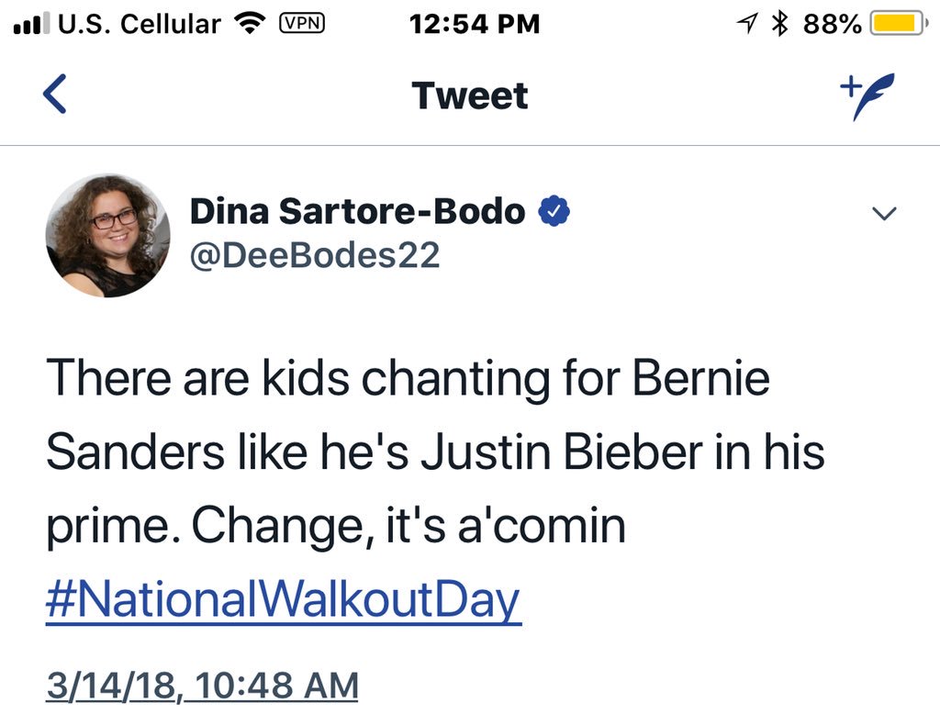Viewport: 940px width, 725px height.
Task: Open the tweet options chevron menu
Action: [x=884, y=214]
